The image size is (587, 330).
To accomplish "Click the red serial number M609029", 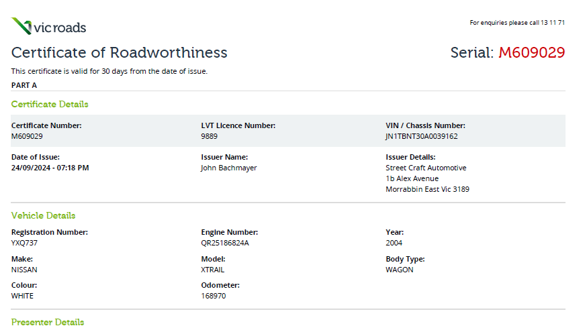I will coord(531,52).
